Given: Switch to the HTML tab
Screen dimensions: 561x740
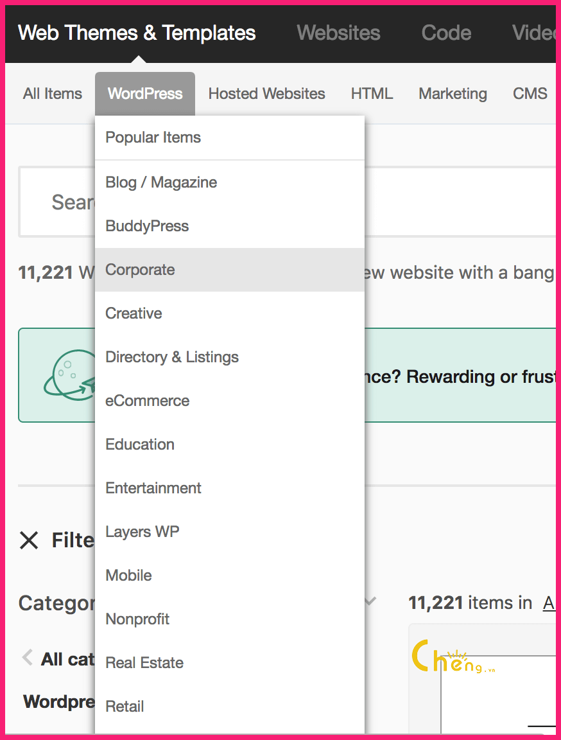Looking at the screenshot, I should [x=372, y=93].
